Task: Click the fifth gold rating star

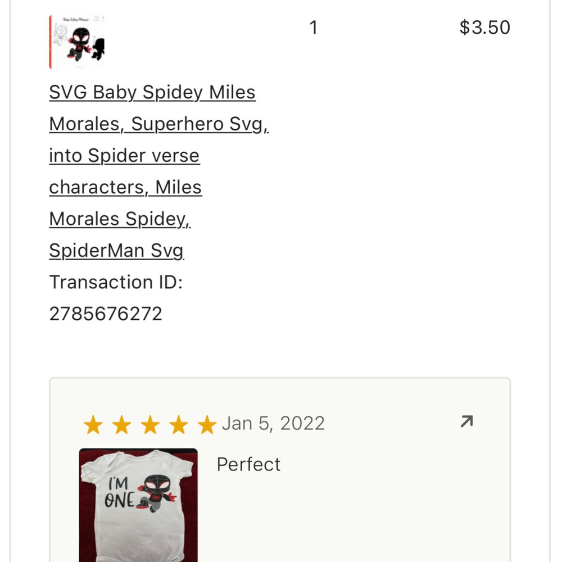Action: point(207,425)
